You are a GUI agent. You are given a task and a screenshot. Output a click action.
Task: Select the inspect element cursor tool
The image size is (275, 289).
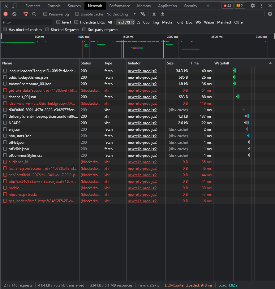[x=6, y=5]
